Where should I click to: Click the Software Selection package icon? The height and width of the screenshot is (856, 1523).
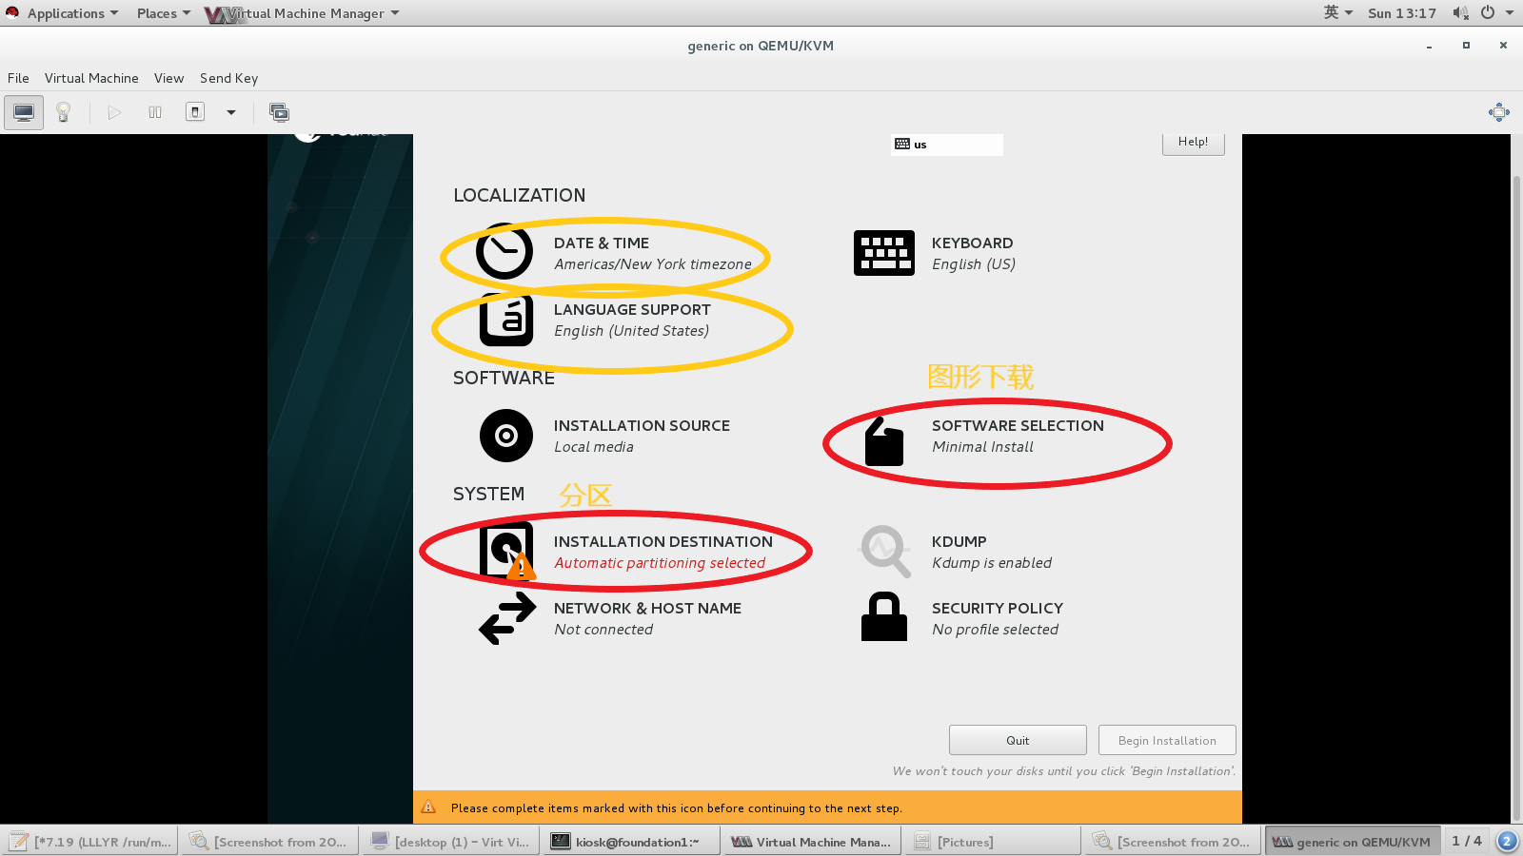point(884,441)
